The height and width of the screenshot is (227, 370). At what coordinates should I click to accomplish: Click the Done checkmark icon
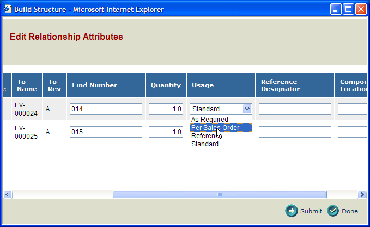333,211
